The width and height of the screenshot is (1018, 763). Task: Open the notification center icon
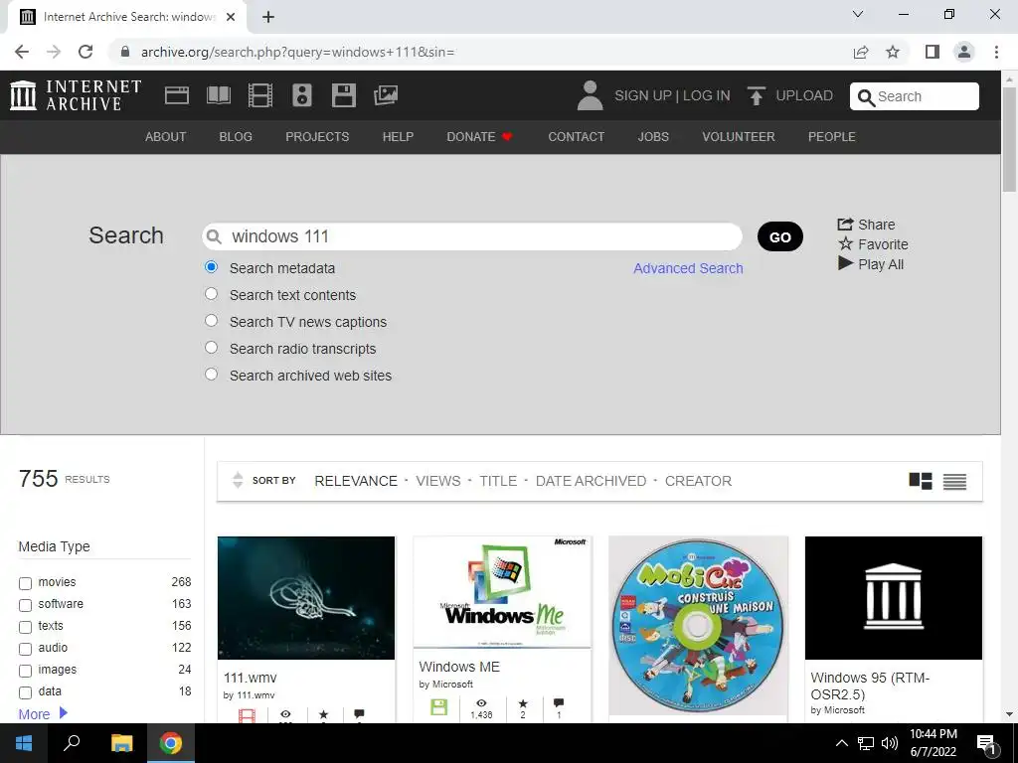(986, 744)
